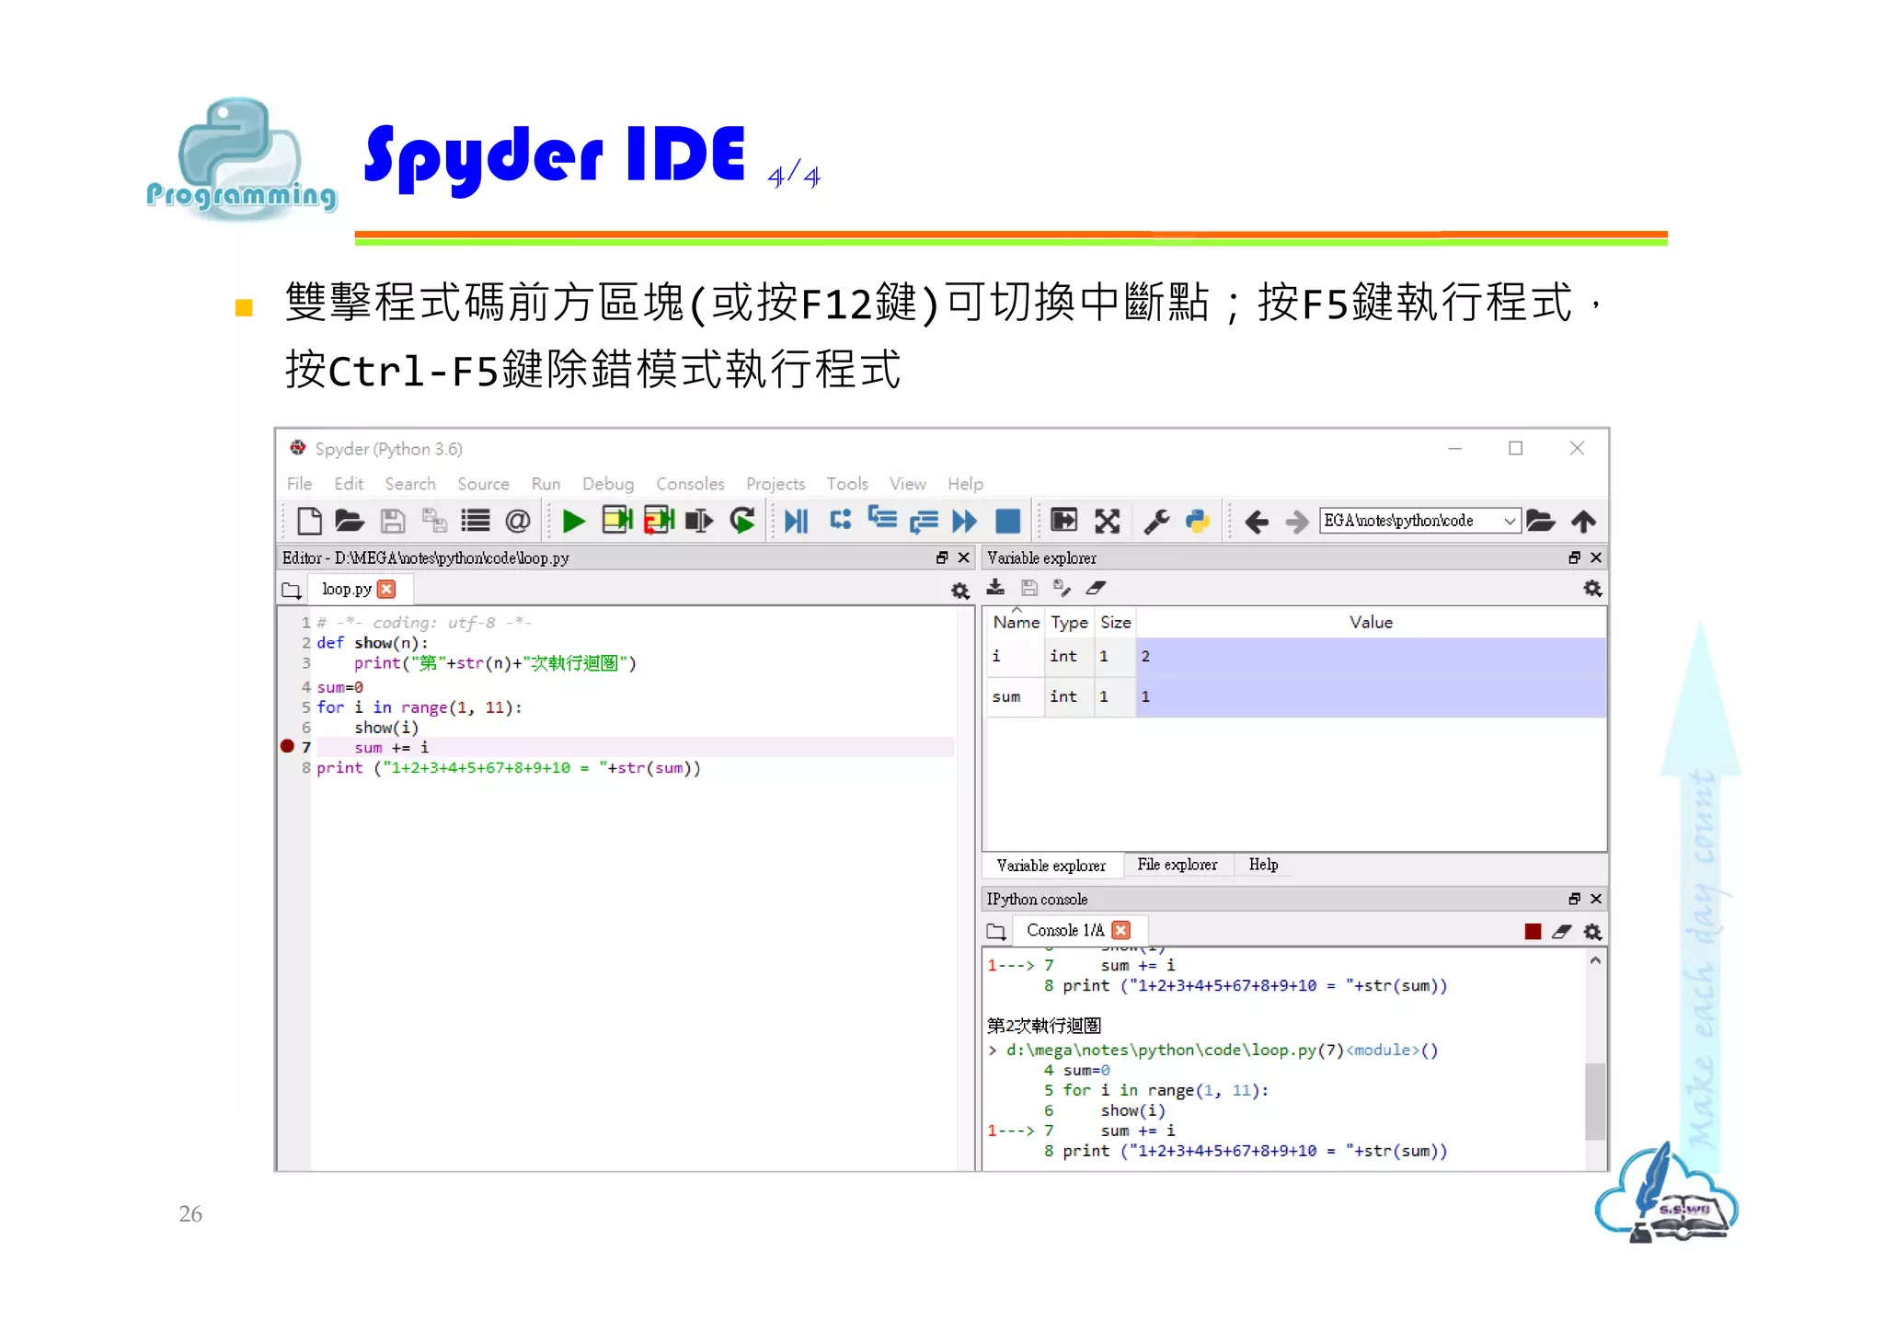Click the Continue execution double-arrow icon
The height and width of the screenshot is (1332, 1884).
(x=964, y=522)
